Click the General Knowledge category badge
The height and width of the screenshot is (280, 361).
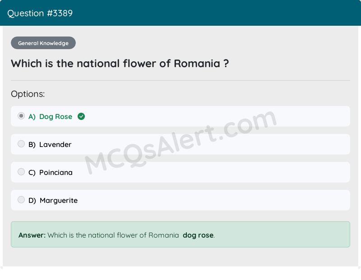point(43,43)
